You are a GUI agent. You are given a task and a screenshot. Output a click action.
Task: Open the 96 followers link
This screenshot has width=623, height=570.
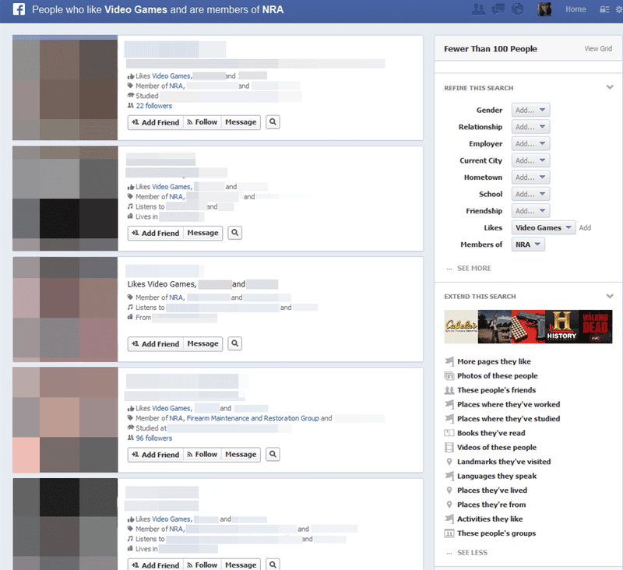coord(154,438)
